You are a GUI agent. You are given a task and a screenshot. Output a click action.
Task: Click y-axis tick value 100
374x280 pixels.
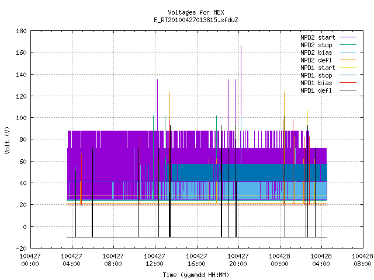(x=21, y=118)
